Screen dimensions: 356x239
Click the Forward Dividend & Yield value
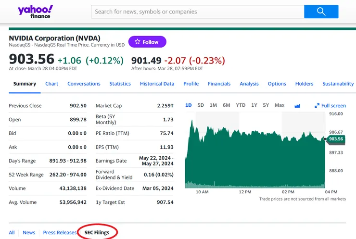click(159, 175)
